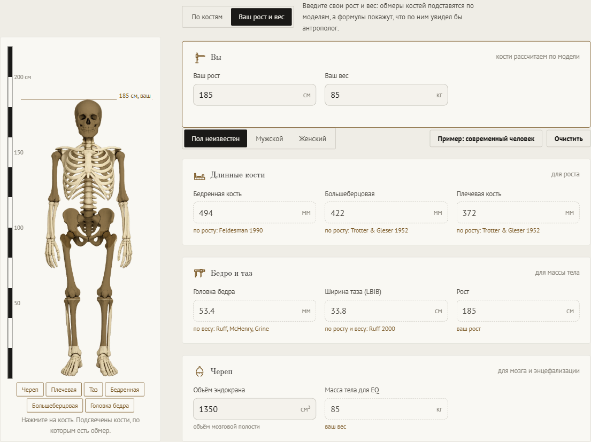The image size is (591, 442).
Task: Select the Ваш рост и вес mode
Action: point(262,17)
